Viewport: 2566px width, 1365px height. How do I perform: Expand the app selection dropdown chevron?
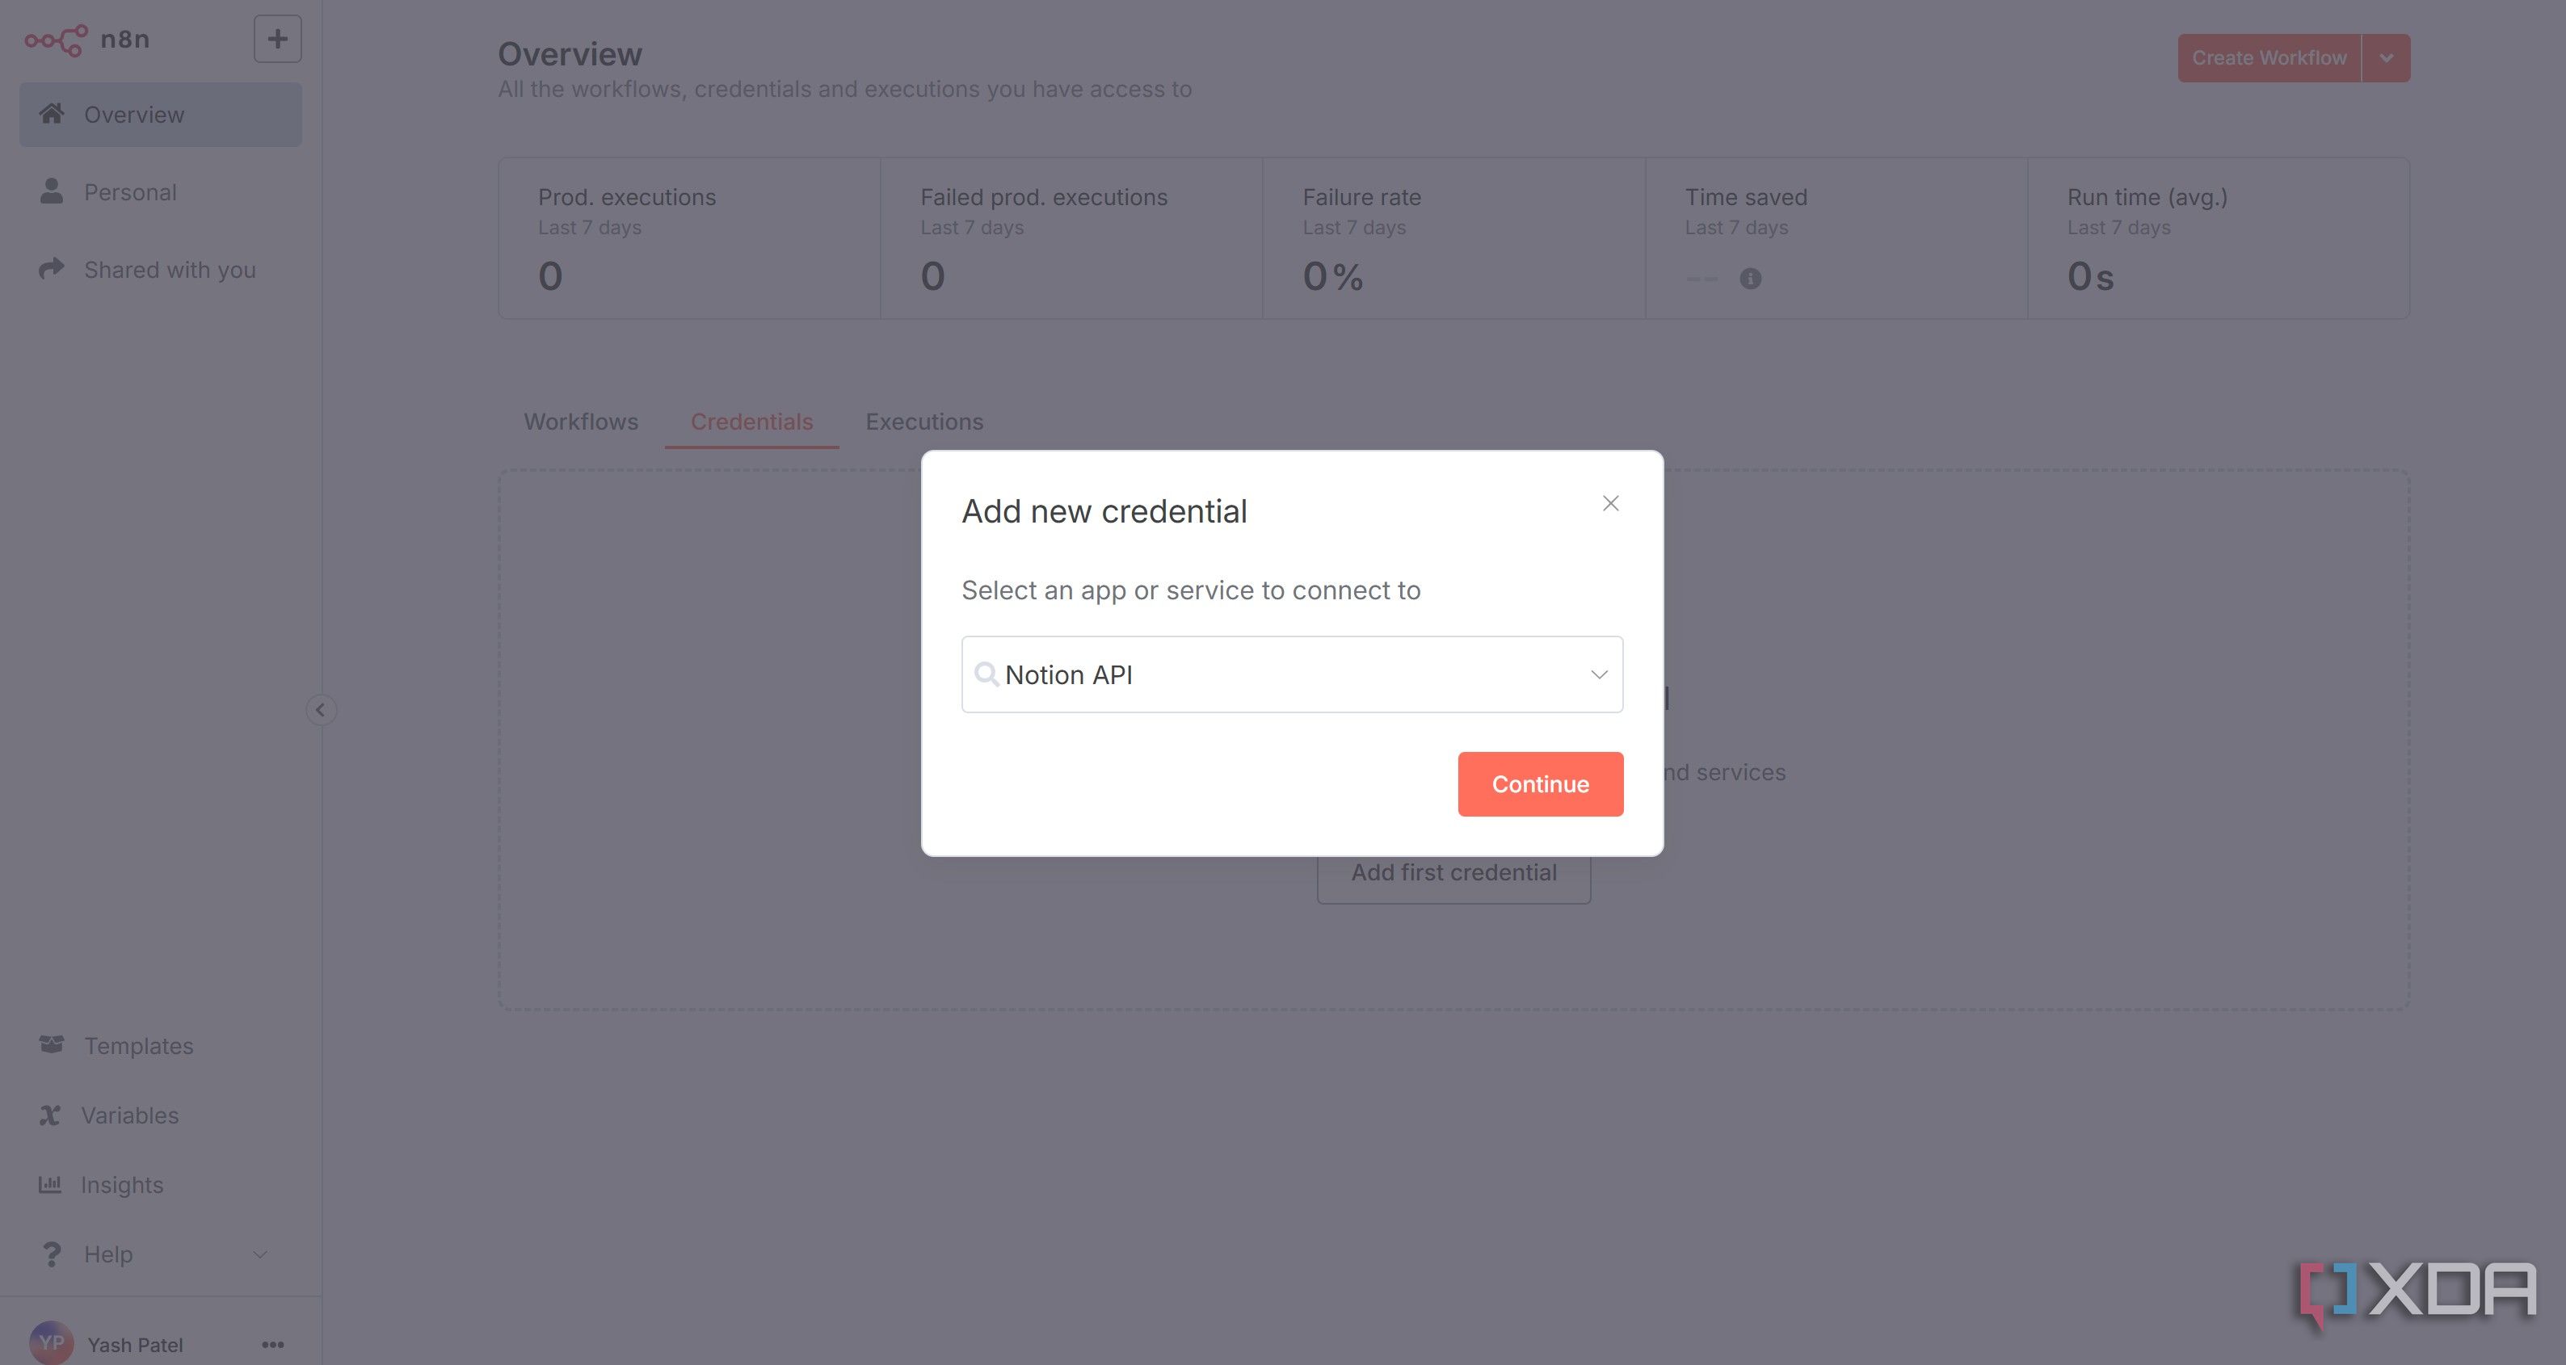pyautogui.click(x=1599, y=675)
